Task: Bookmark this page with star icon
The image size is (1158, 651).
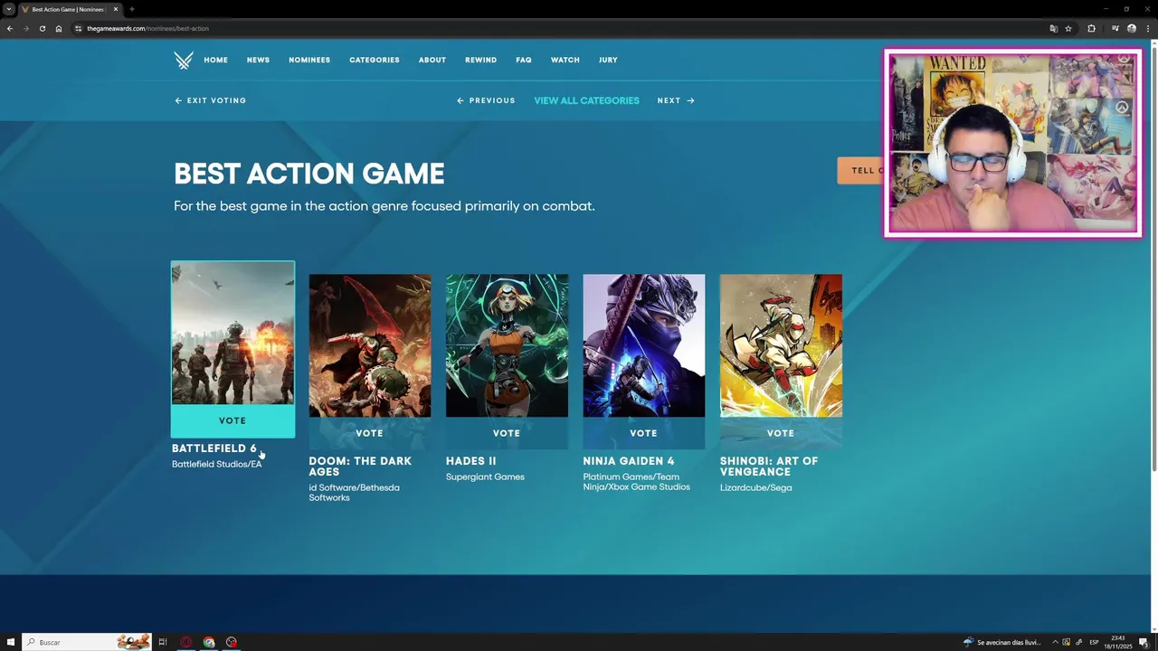Action: point(1068,28)
